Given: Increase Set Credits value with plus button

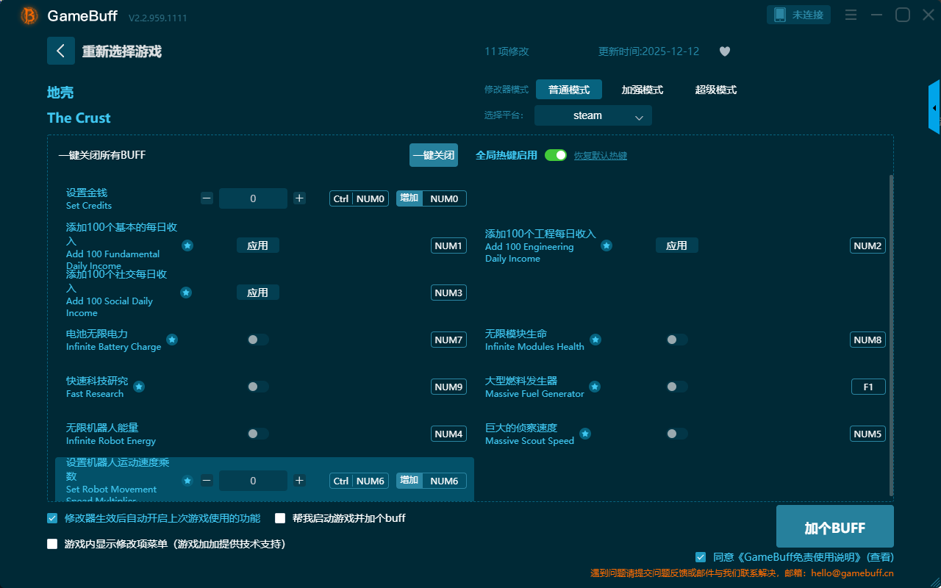Looking at the screenshot, I should (299, 198).
